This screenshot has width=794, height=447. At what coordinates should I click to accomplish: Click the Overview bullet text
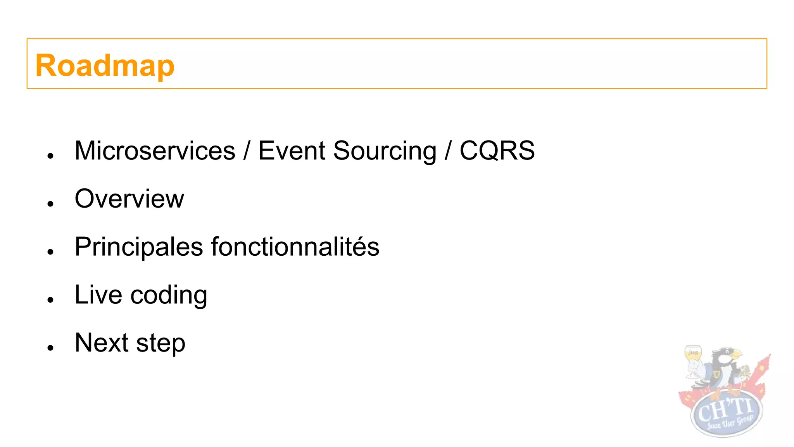pyautogui.click(x=129, y=199)
